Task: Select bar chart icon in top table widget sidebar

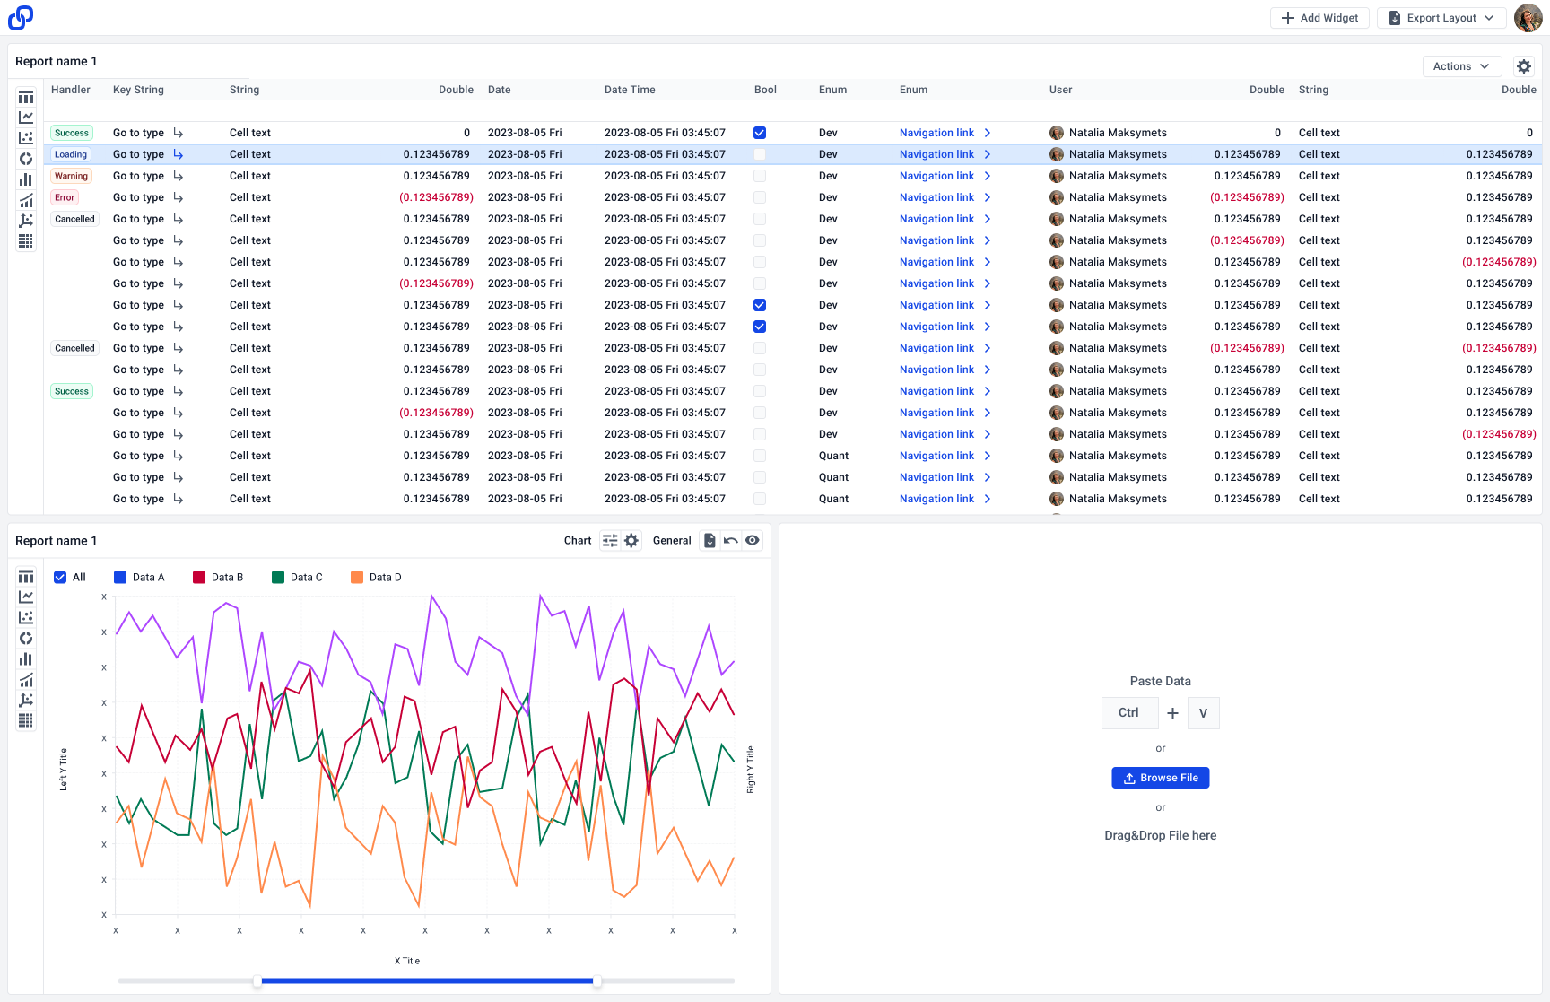Action: click(26, 179)
